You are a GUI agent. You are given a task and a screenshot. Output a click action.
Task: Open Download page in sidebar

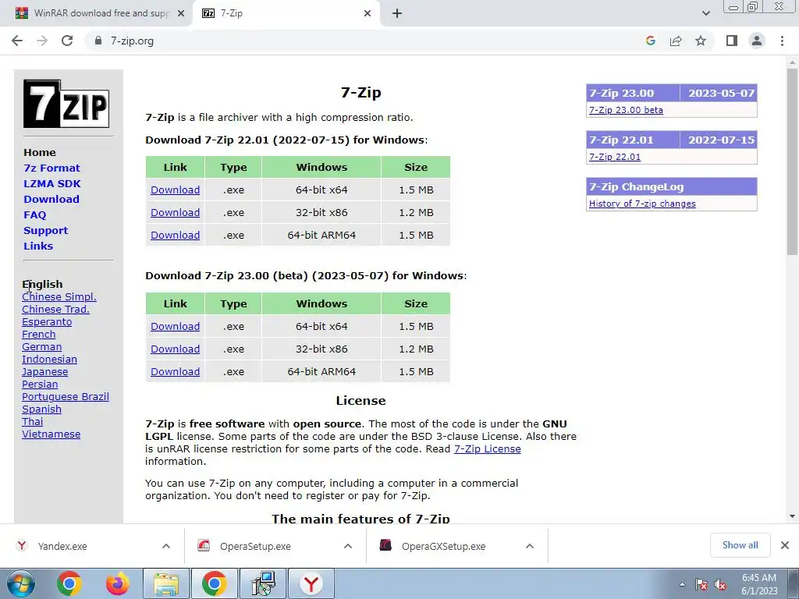pos(51,199)
